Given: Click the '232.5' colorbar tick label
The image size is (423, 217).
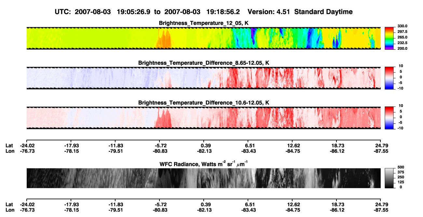Looking at the screenshot, I should 402,43.
